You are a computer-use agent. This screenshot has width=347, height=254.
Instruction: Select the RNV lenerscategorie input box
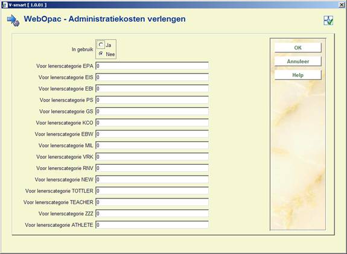coord(152,168)
